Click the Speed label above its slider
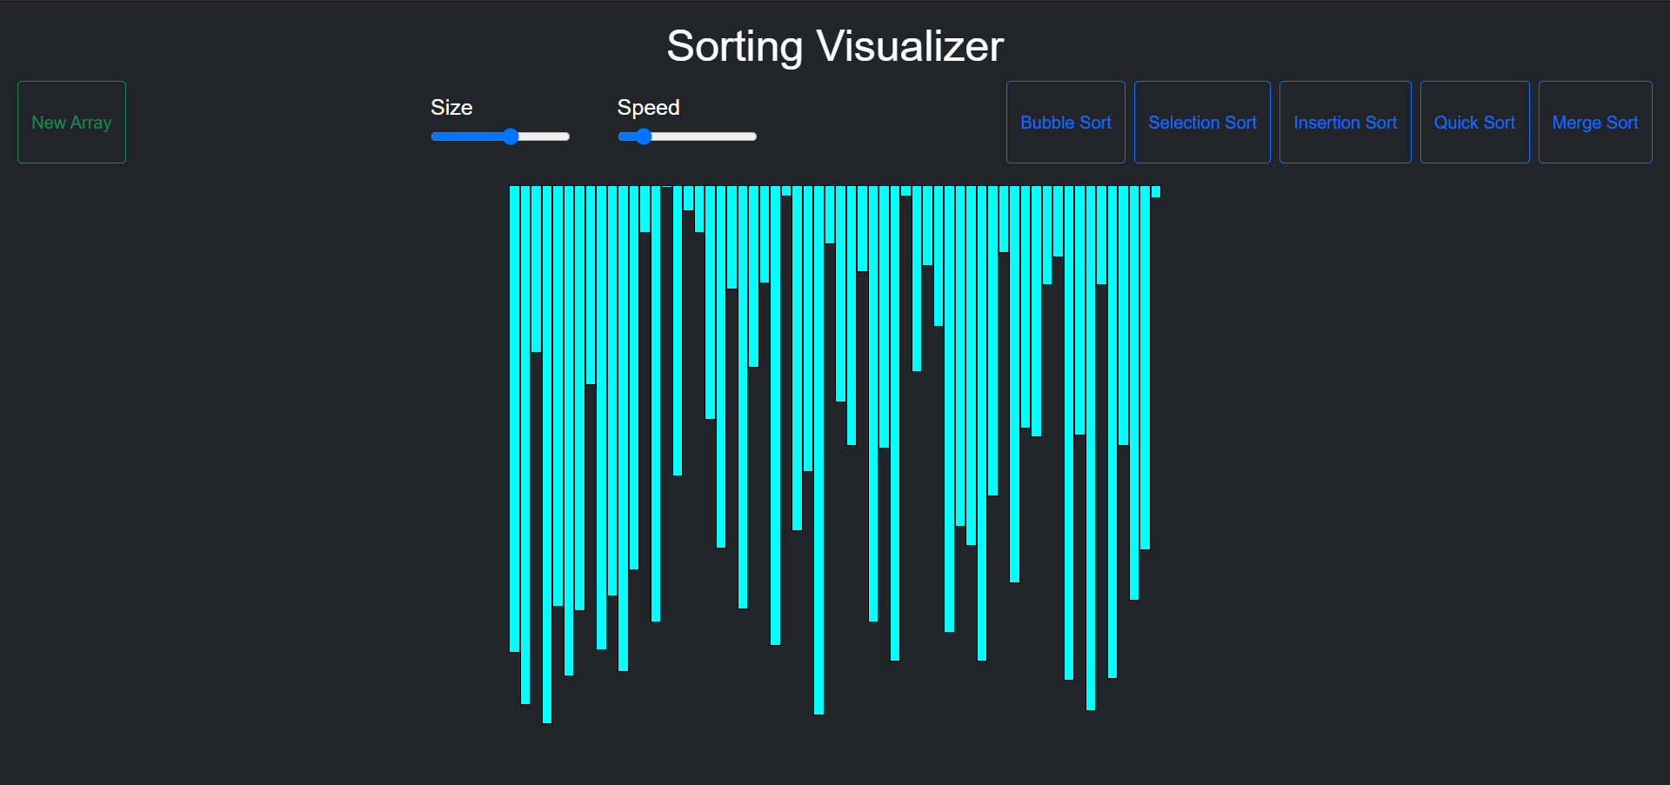 point(649,107)
